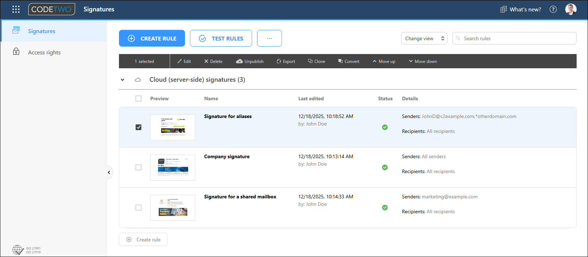This screenshot has height=257, width=588.
Task: Unpublish the selected rule
Action: pos(250,61)
